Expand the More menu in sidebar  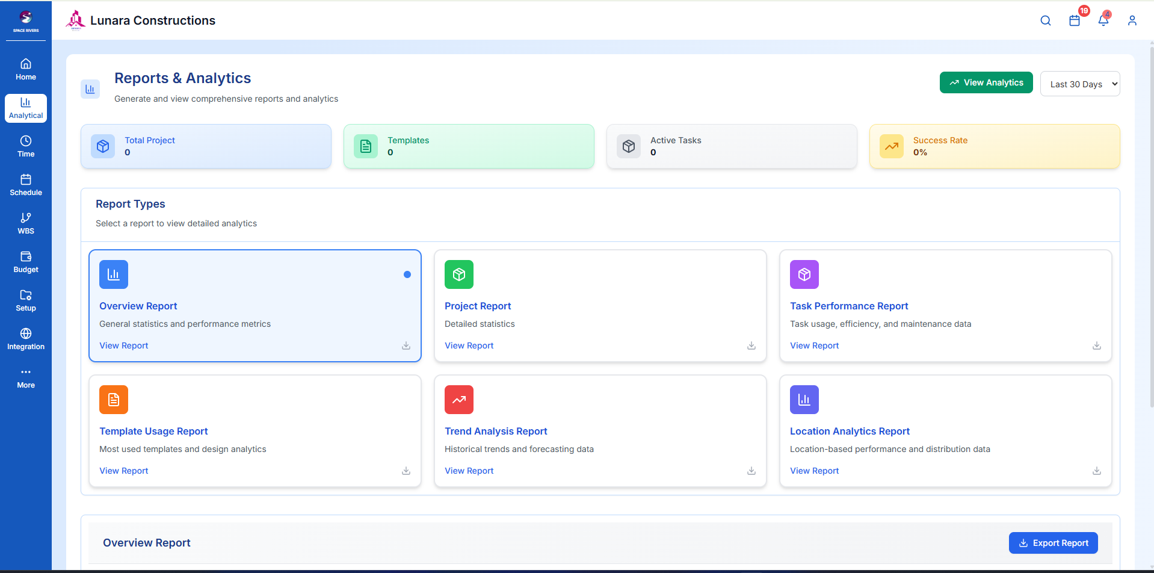point(26,378)
